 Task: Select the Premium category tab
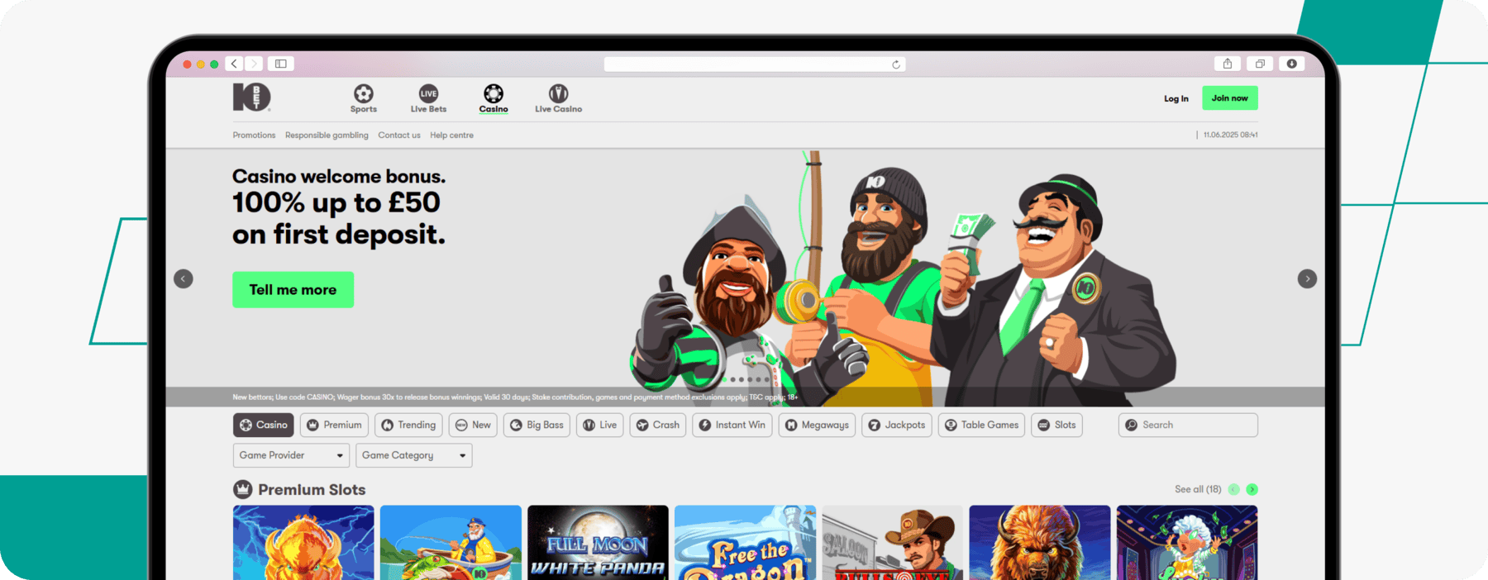coord(334,425)
